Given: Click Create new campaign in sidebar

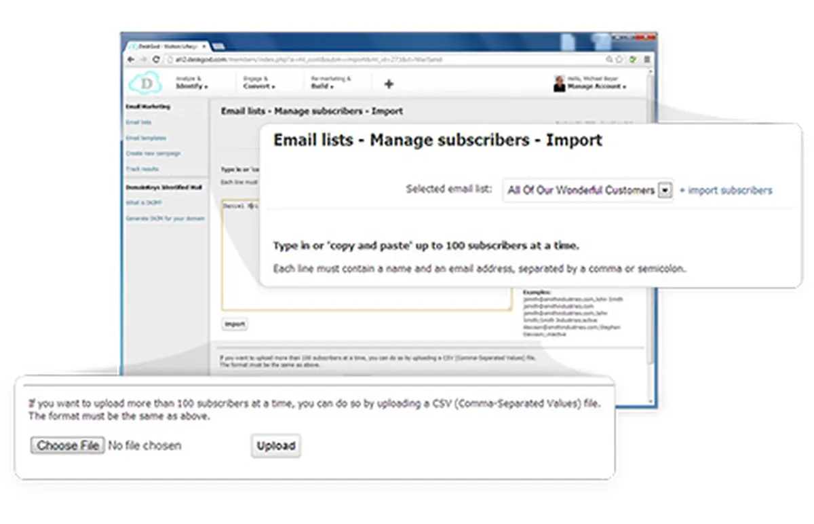Looking at the screenshot, I should pos(153,154).
